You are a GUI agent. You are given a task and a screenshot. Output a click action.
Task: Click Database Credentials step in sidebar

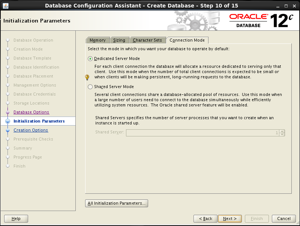point(34,94)
